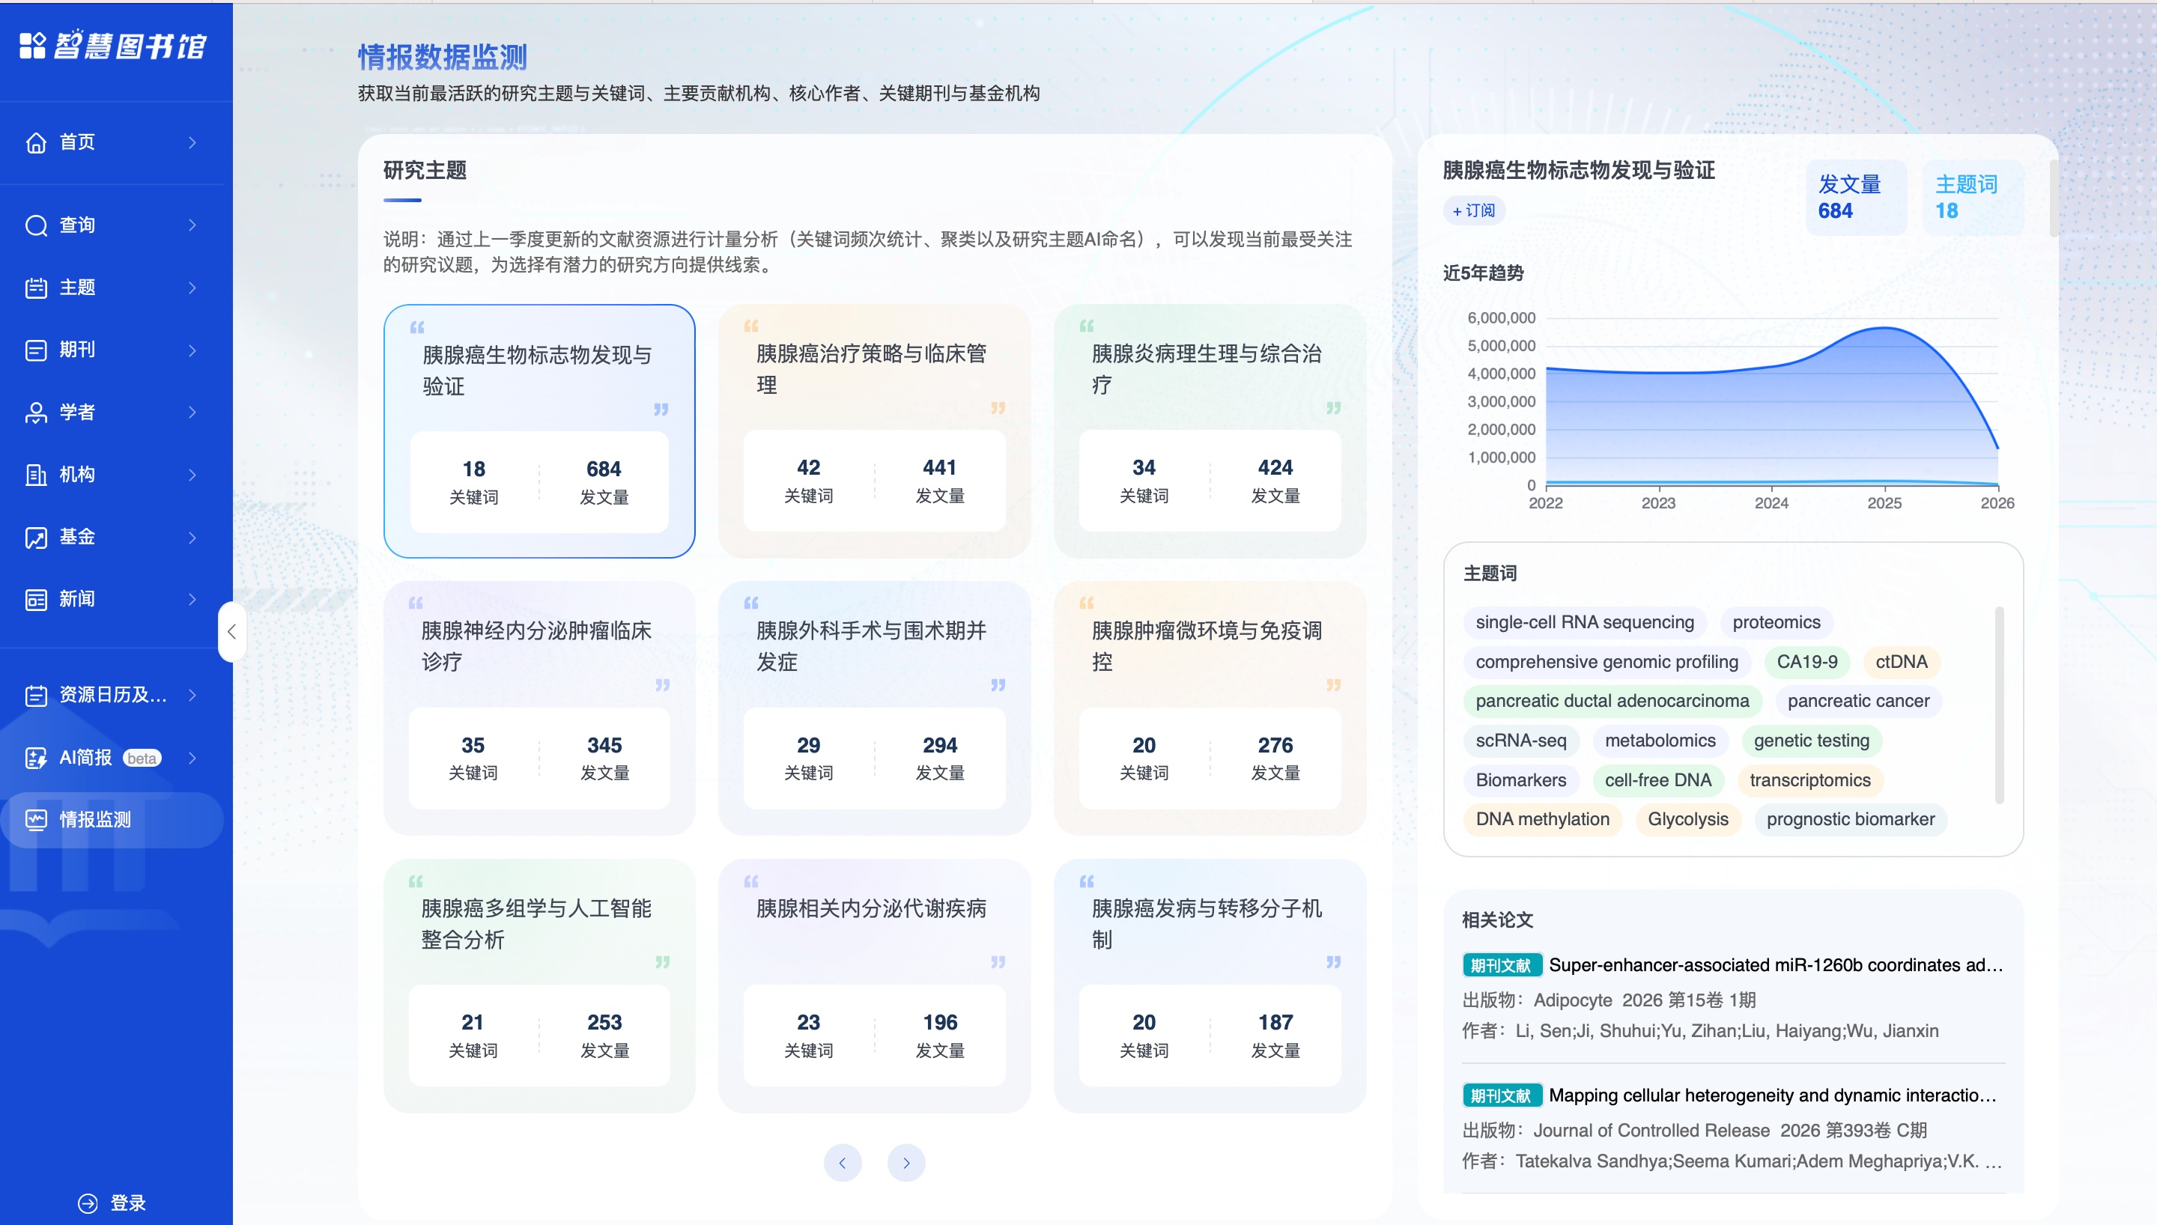Click keyword tag proteomics
This screenshot has width=2157, height=1225.
(1776, 622)
